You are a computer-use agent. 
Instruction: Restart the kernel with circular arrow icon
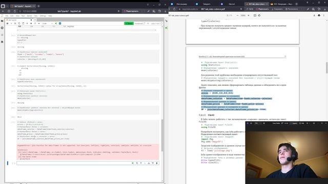coord(35,24)
